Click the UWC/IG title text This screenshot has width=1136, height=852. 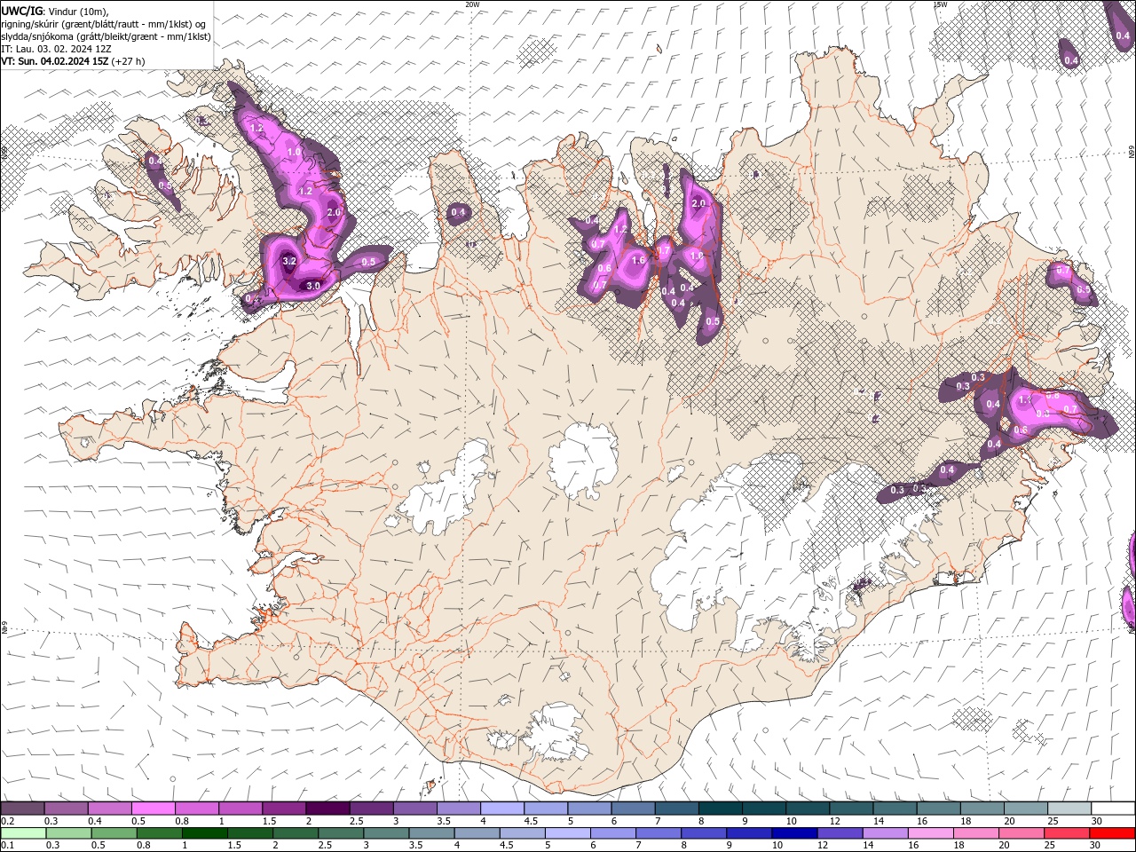(x=23, y=11)
